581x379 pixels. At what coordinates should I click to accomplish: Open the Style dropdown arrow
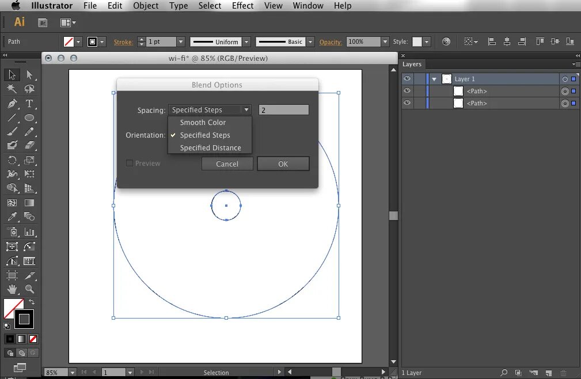coord(427,41)
